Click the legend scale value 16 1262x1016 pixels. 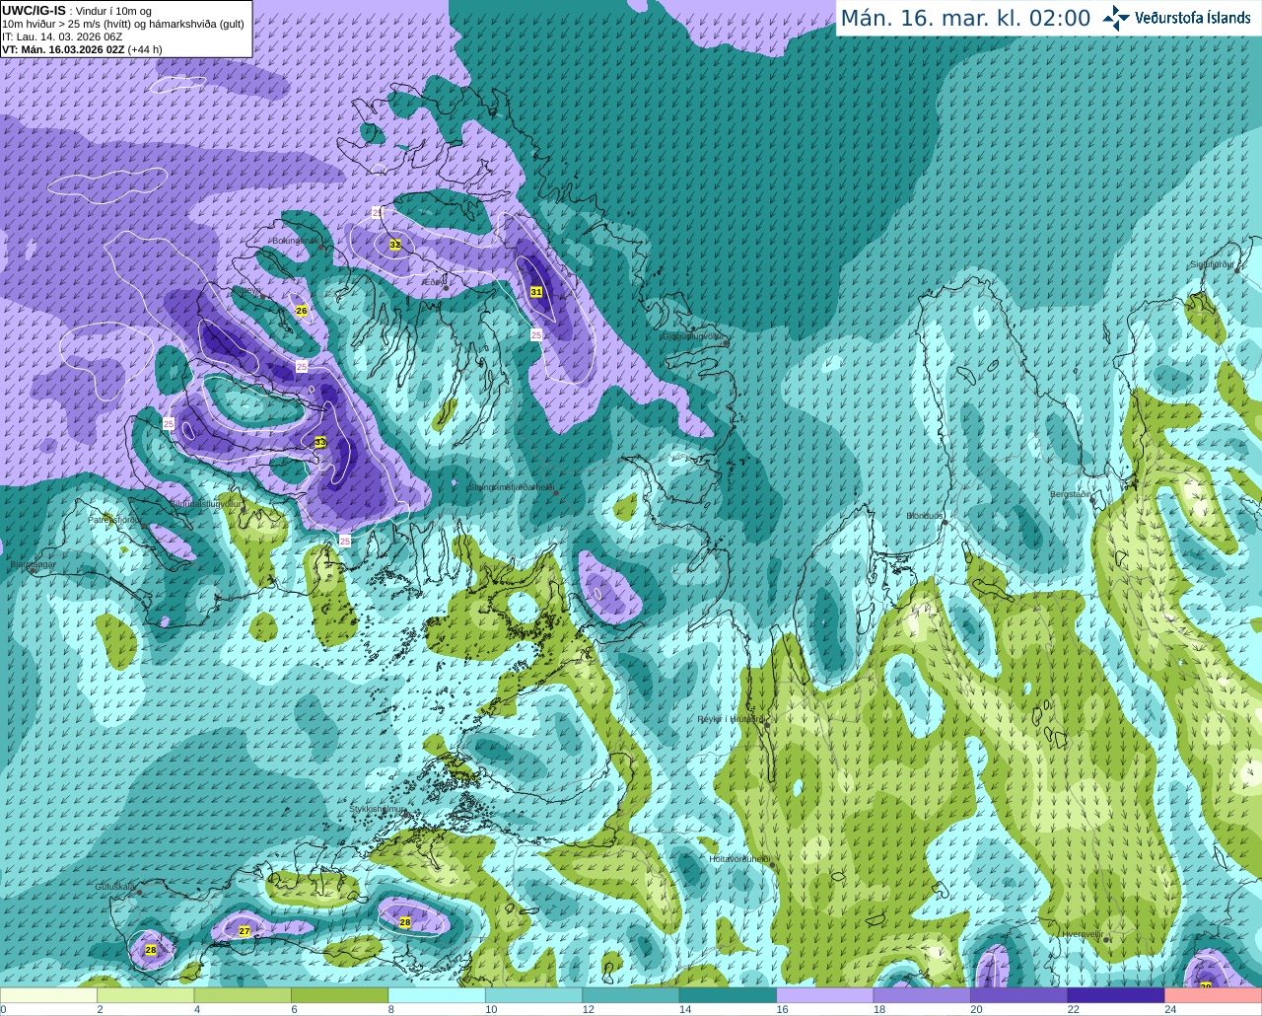[782, 1009]
